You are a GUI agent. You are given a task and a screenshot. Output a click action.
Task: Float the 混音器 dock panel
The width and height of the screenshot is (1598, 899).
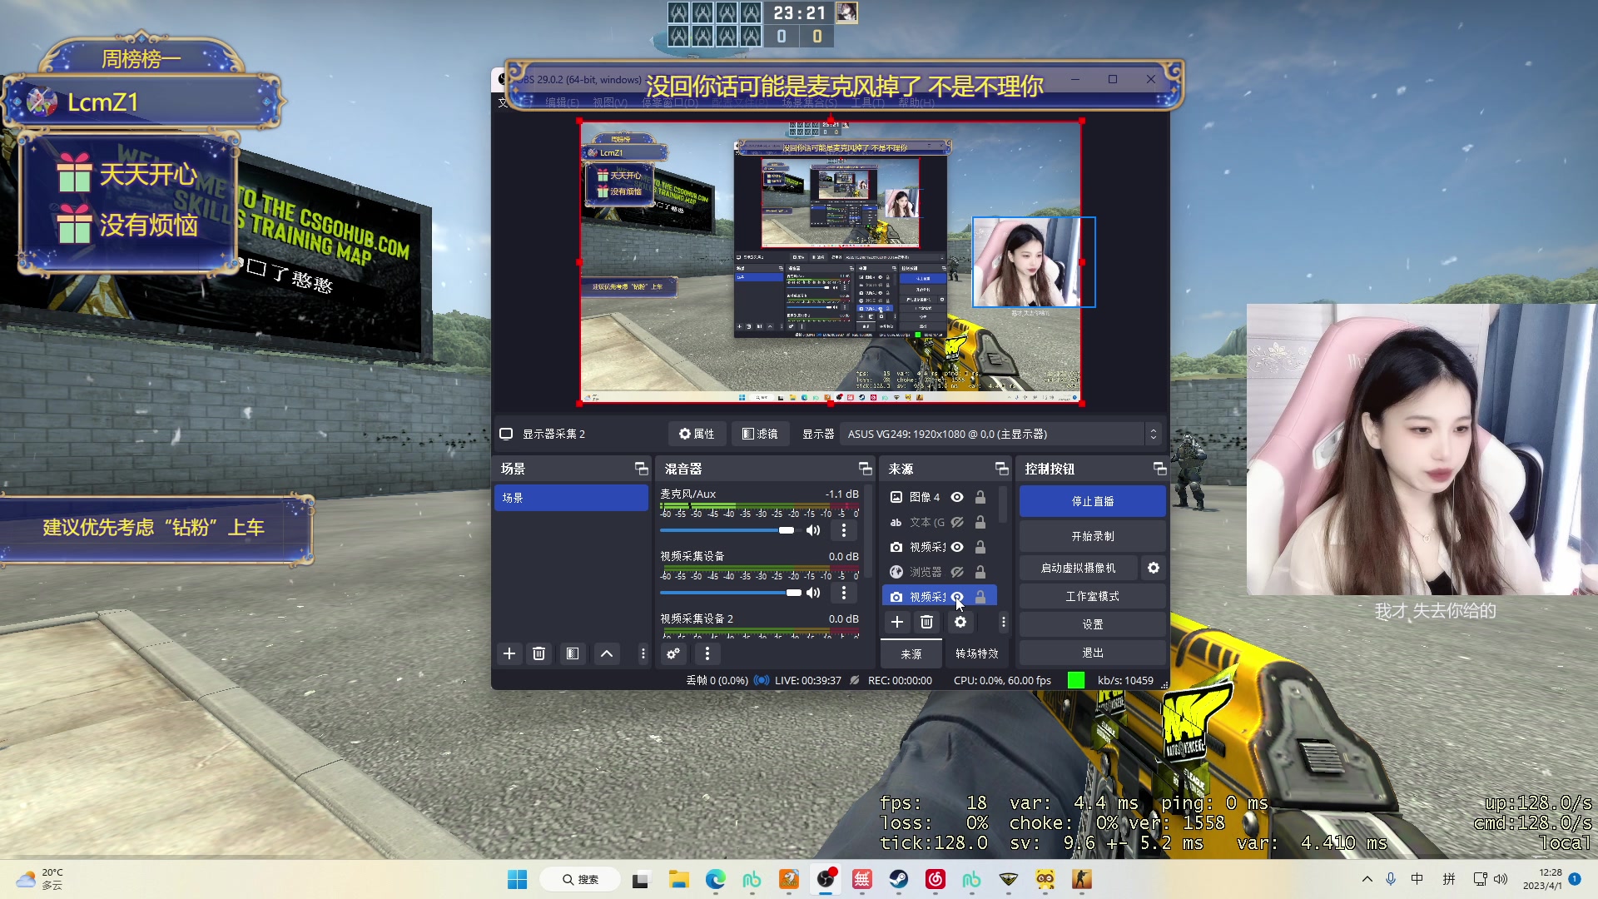point(865,469)
